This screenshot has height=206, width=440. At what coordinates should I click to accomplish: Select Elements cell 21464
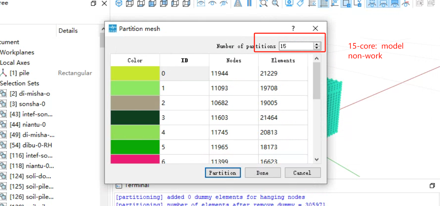click(x=283, y=118)
